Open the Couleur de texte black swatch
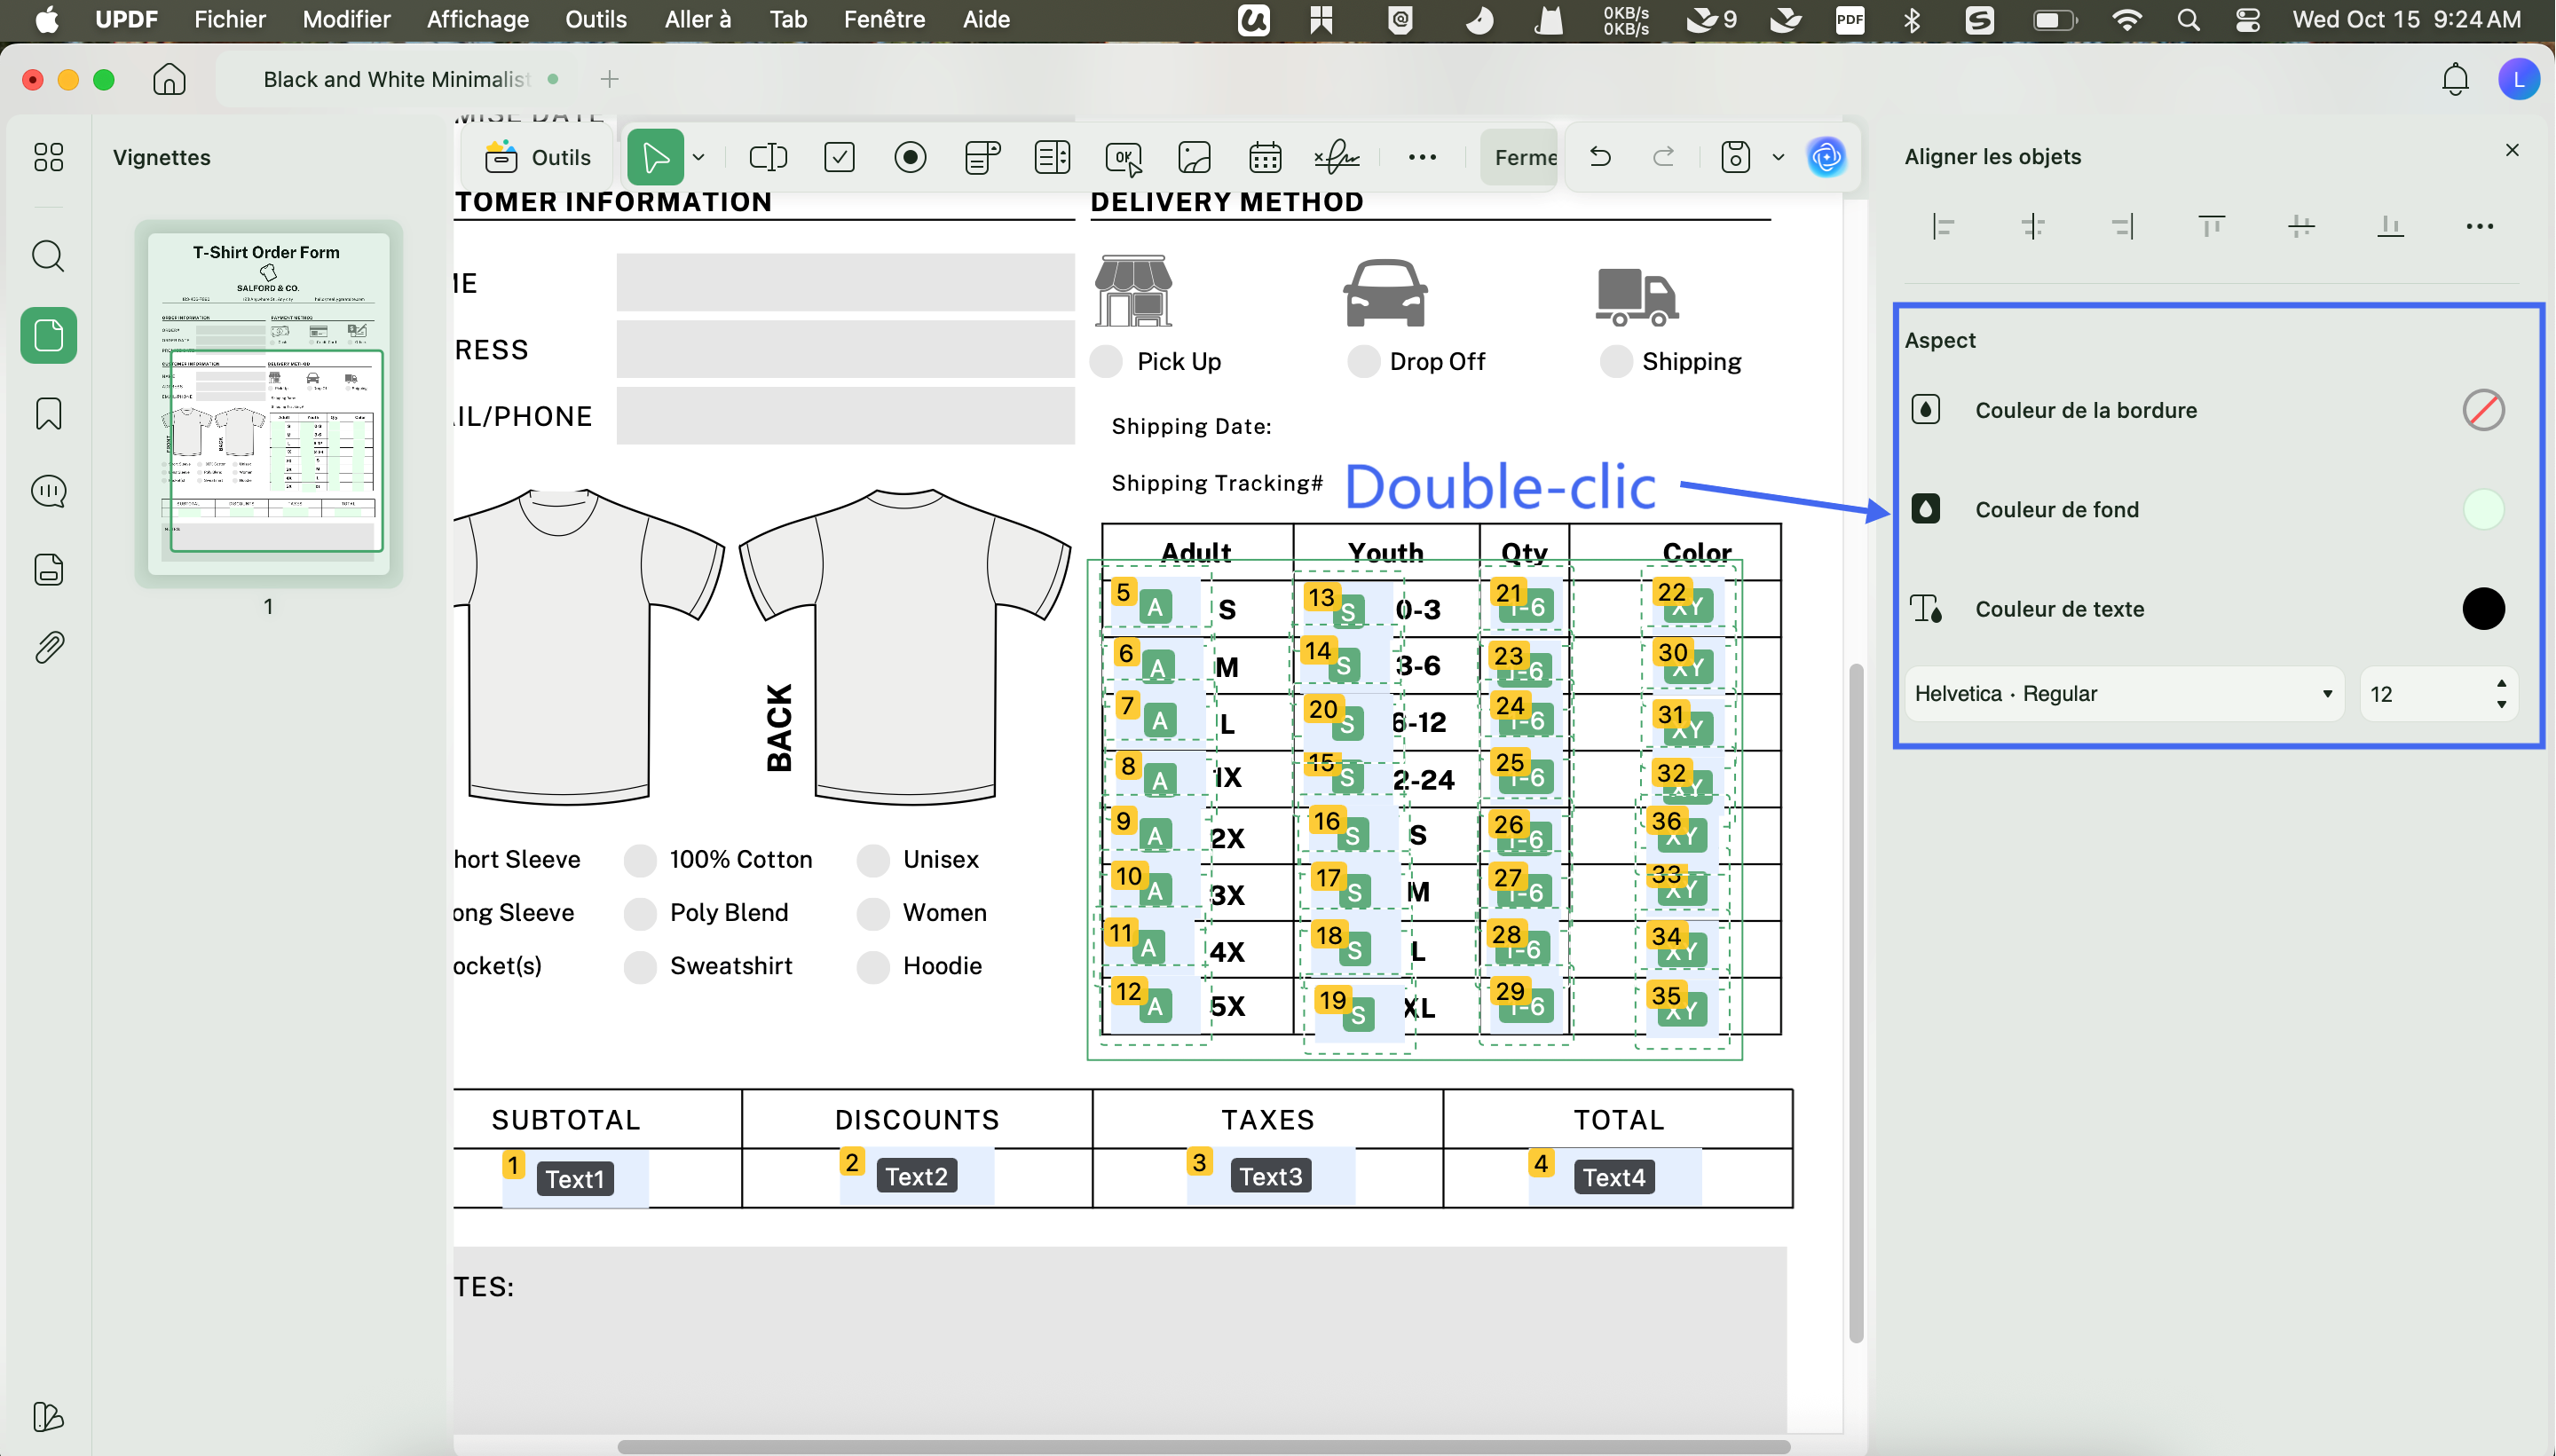The height and width of the screenshot is (1456, 2556). (x=2482, y=609)
